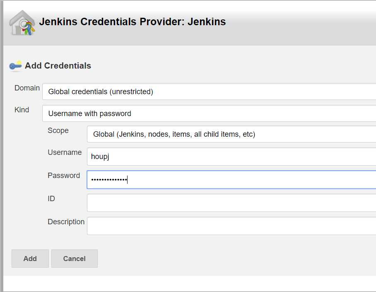This screenshot has height=292, width=376.
Task: Click the Description input field
Action: [x=231, y=226]
